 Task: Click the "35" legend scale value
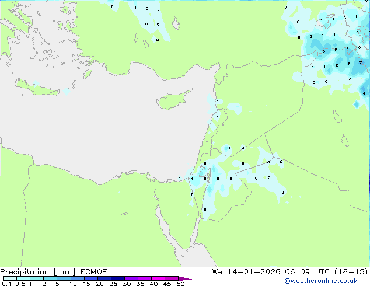click(x=140, y=284)
